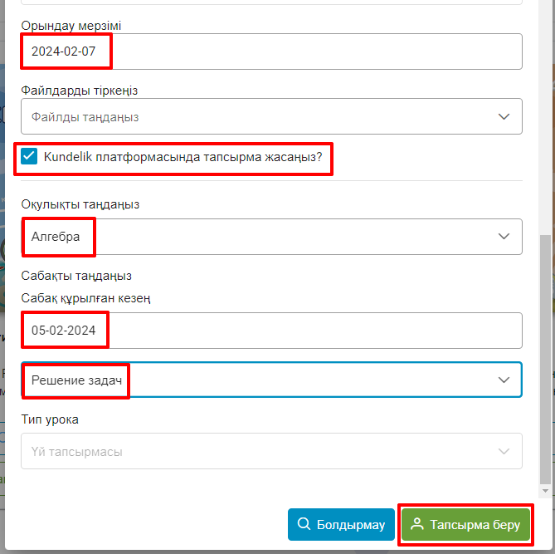
Task: Open the Алгебра textbook dropdown
Action: tap(271, 237)
